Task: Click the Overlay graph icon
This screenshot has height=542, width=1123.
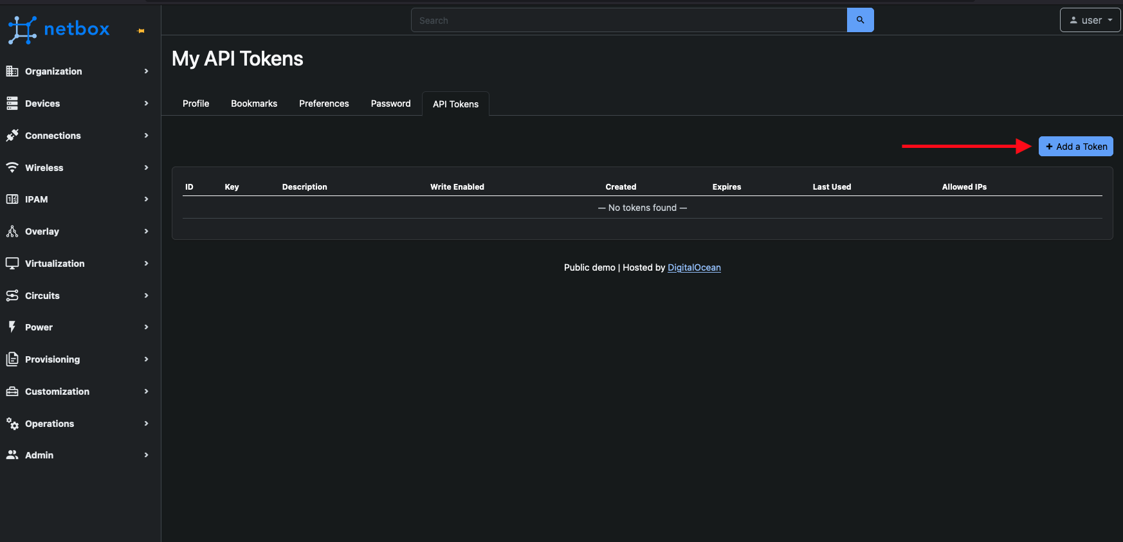Action: click(x=12, y=231)
